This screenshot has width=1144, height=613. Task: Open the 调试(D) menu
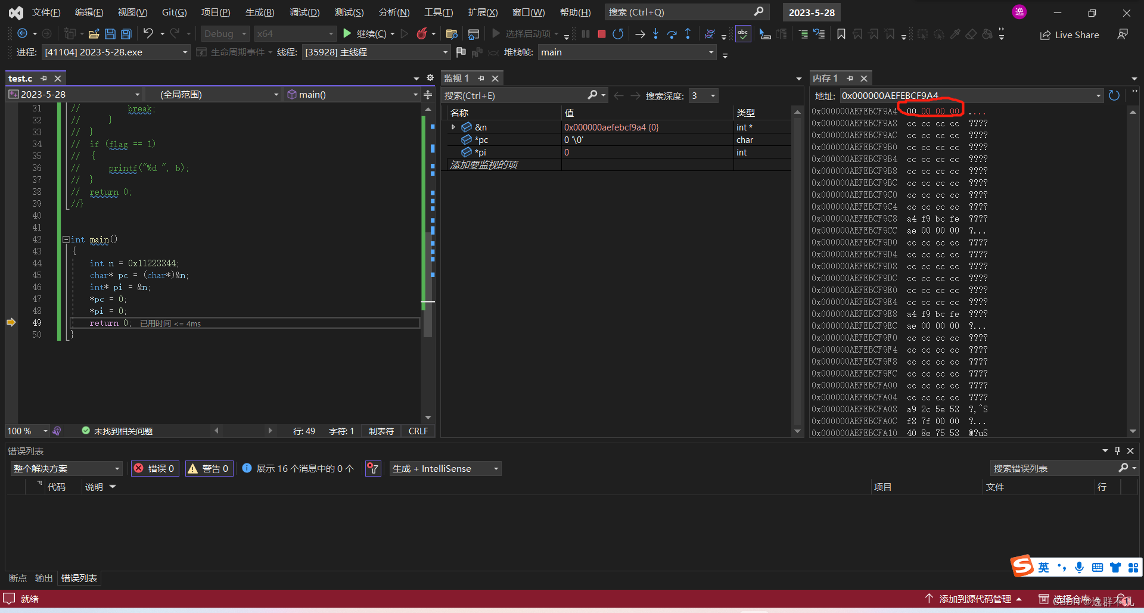304,12
